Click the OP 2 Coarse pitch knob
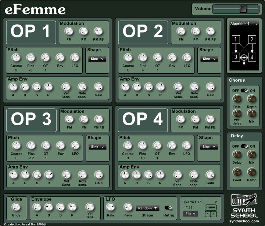The image size is (265, 226). [x=128, y=58]
